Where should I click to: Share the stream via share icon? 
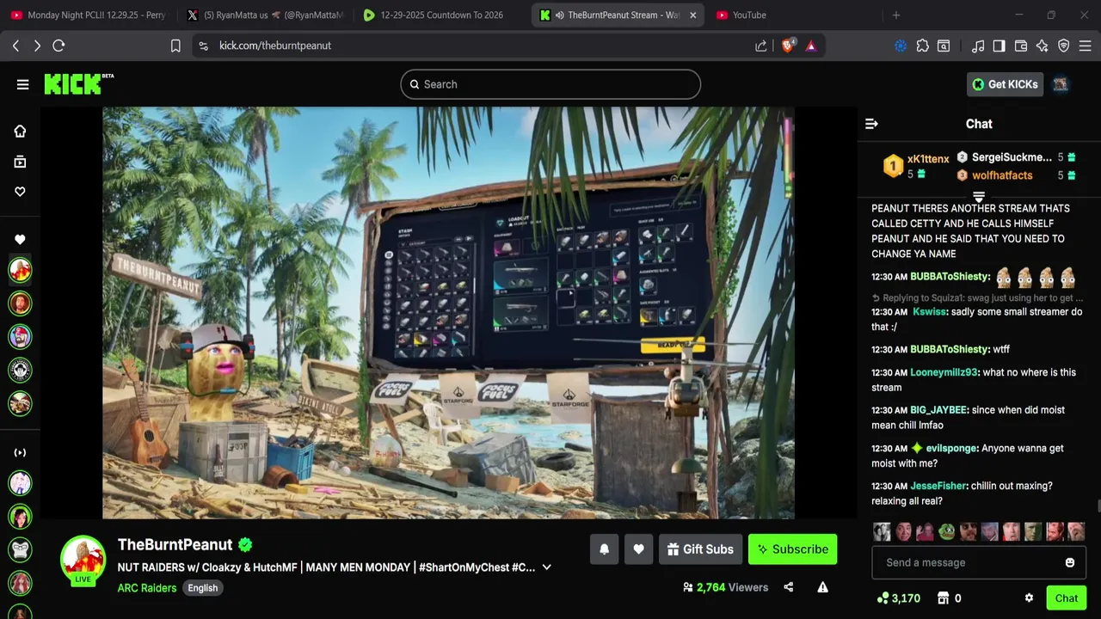[x=788, y=587]
